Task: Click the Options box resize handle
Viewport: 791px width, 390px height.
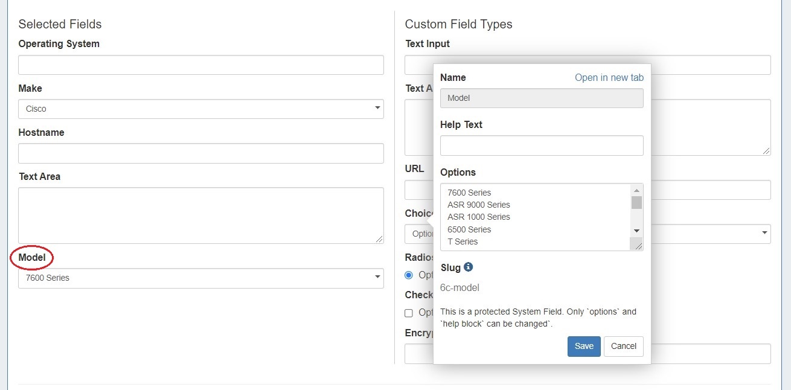Action: coord(636,244)
